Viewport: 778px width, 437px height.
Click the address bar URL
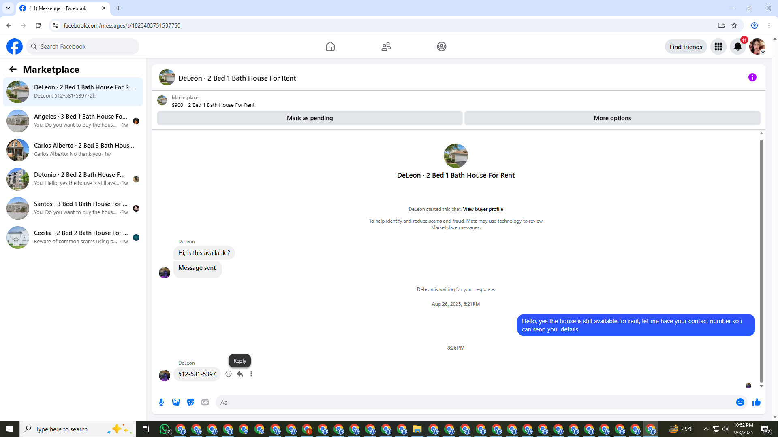point(122,25)
